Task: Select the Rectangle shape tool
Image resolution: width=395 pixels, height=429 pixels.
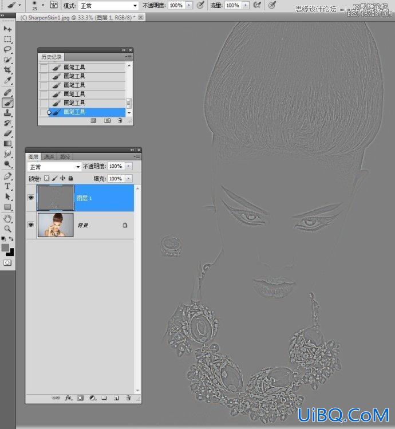Action: [7, 207]
